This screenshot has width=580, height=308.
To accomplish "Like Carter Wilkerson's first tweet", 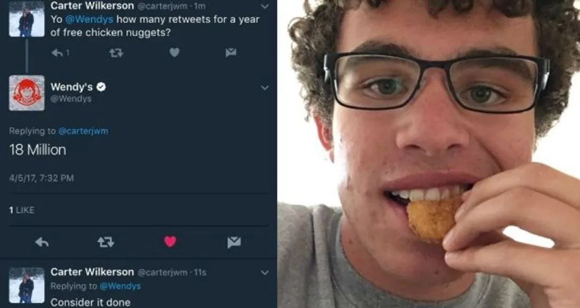I will click(174, 53).
